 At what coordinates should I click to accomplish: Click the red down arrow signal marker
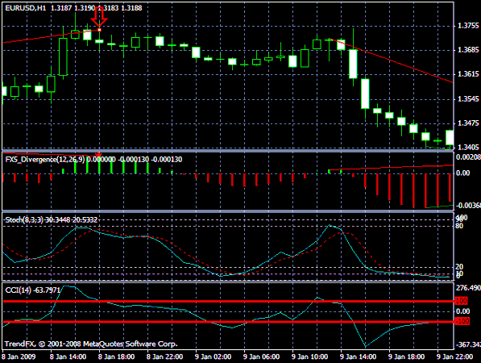(x=99, y=17)
